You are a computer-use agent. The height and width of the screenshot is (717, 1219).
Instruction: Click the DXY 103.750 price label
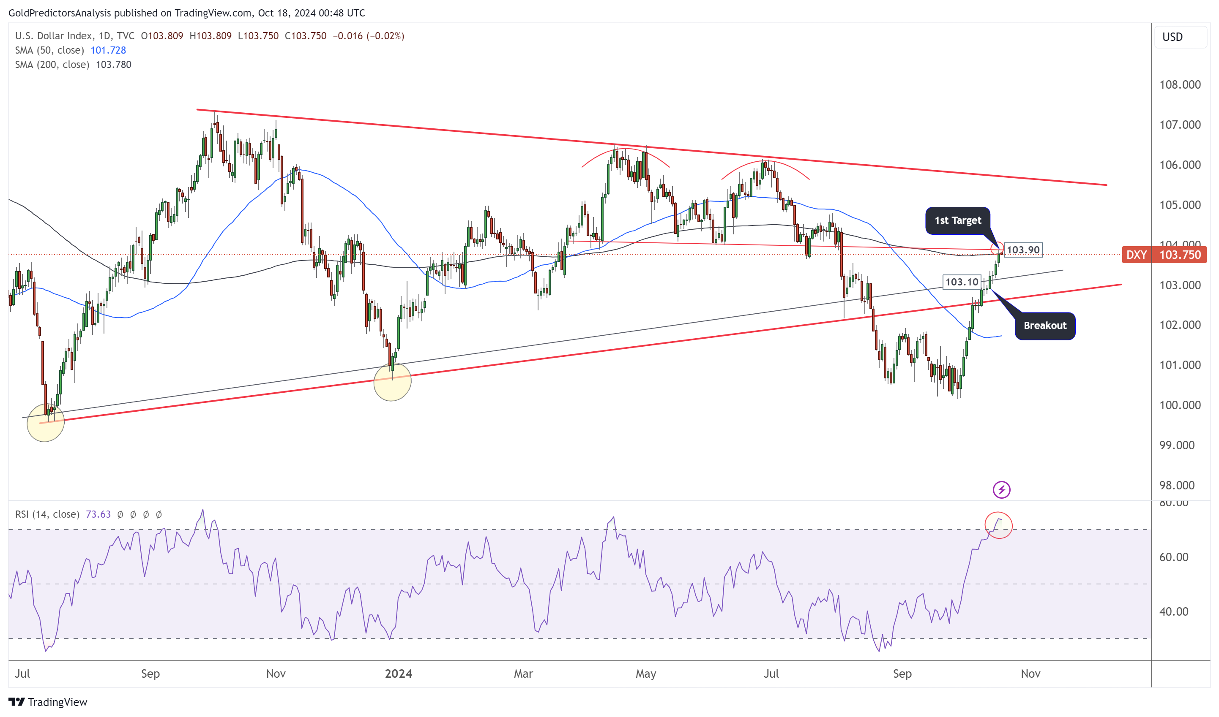pyautogui.click(x=1164, y=255)
